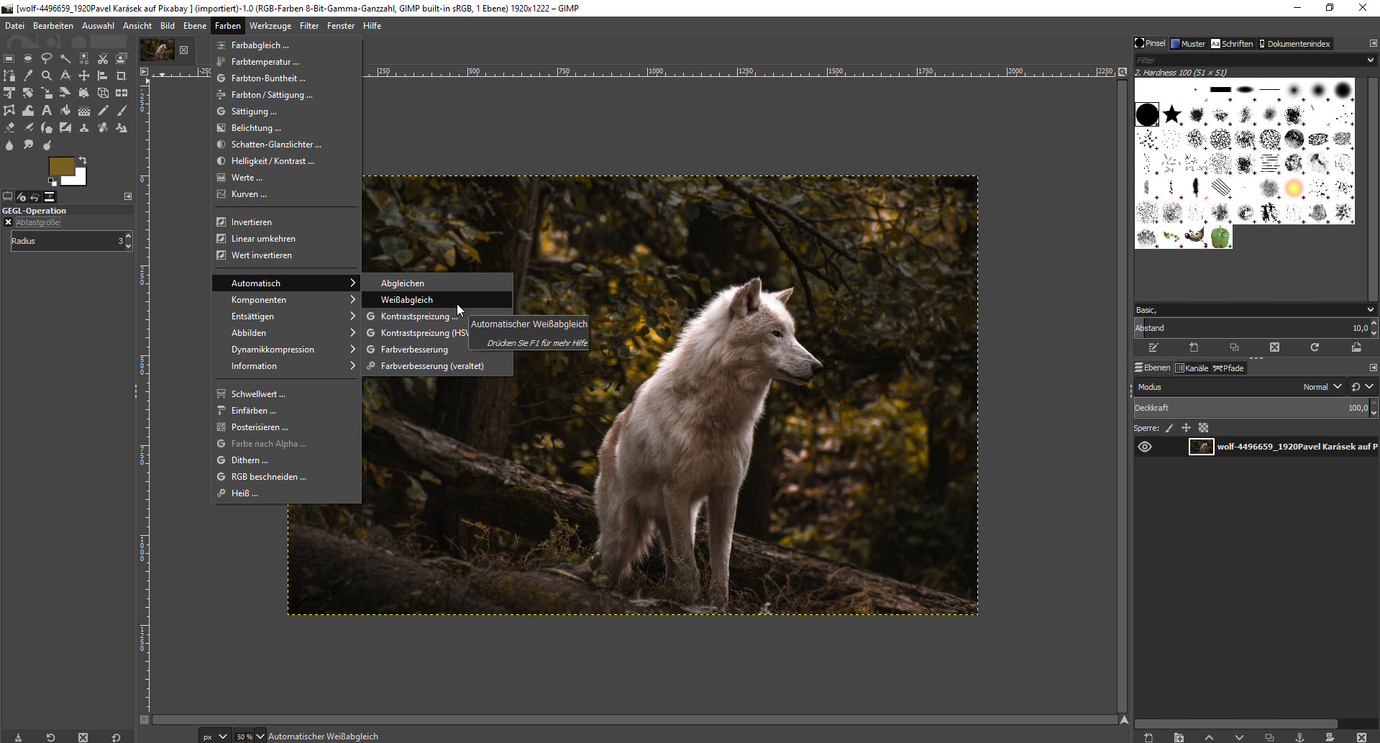Screen dimensions: 1380x743
Task: Choose Farbabgleich ... menu entry
Action: 286,45
